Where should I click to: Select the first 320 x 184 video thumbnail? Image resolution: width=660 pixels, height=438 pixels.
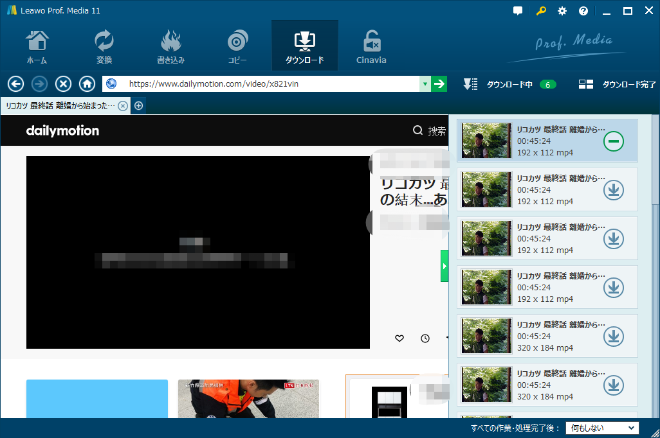click(x=486, y=335)
